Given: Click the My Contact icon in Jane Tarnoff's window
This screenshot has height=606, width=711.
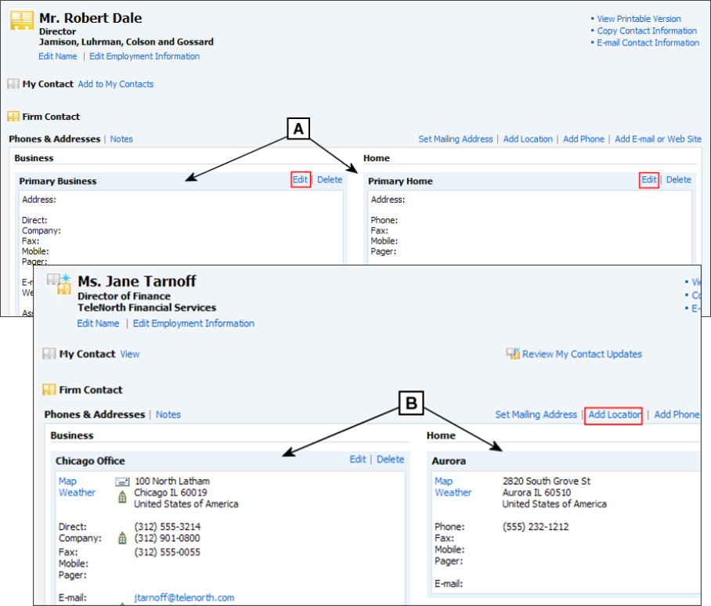Looking at the screenshot, I should tap(49, 354).
